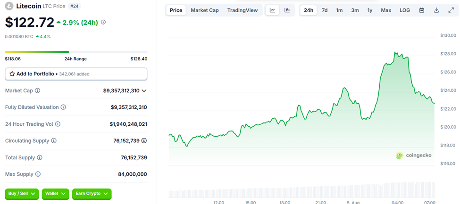
Task: Click the $1,940,248,021 trading volume value
Action: pos(128,124)
